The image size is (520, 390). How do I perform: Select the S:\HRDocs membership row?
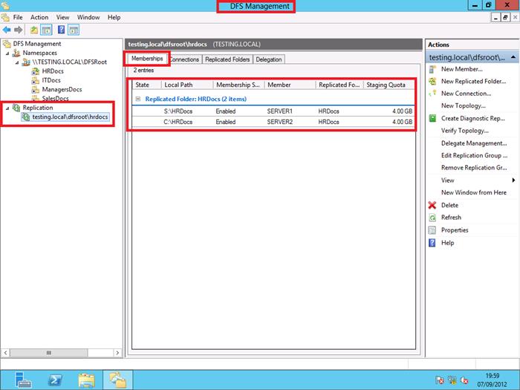[x=273, y=111]
